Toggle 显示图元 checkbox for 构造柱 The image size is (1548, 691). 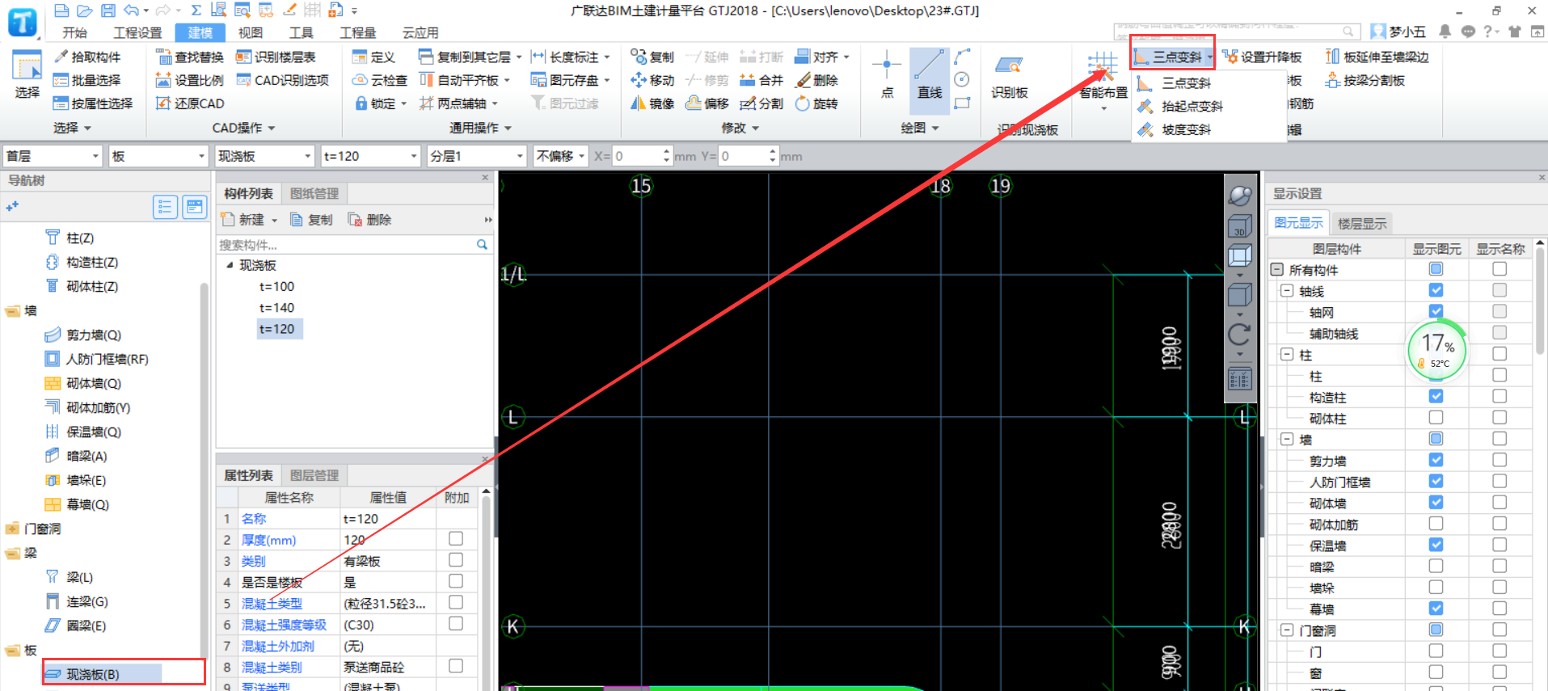tap(1436, 396)
